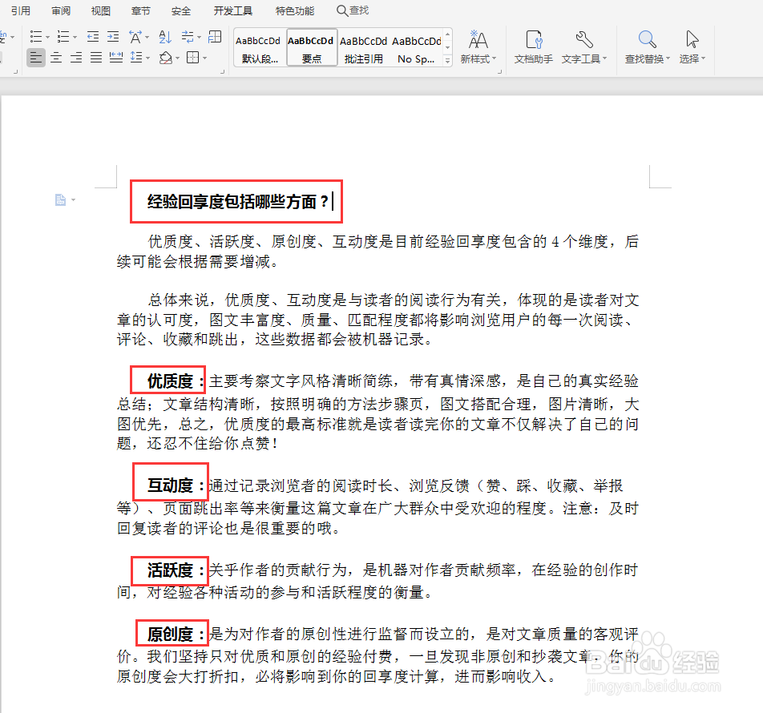Click the bold term 活跃度：

tap(176, 570)
